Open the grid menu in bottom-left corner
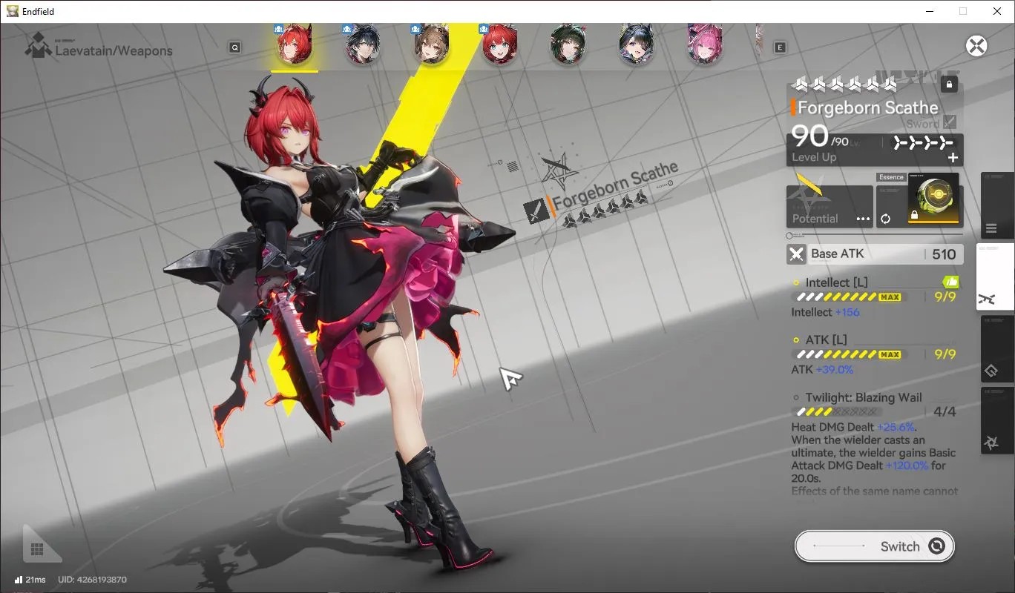 point(36,549)
